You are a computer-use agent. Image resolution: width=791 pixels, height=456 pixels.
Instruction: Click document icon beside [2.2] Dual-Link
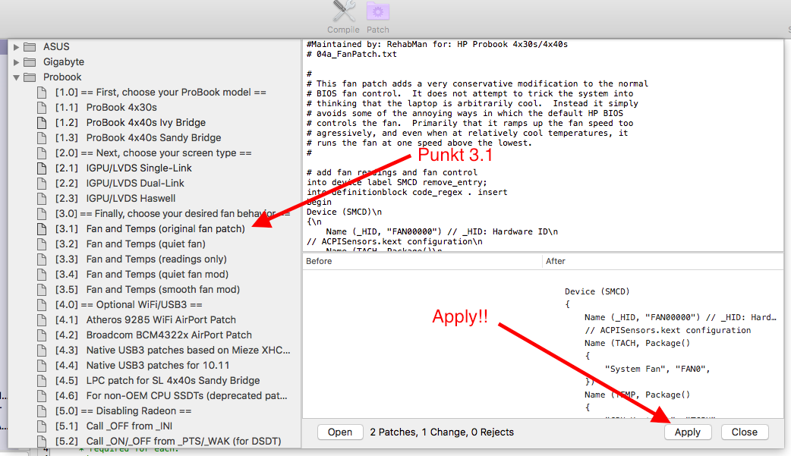point(41,183)
